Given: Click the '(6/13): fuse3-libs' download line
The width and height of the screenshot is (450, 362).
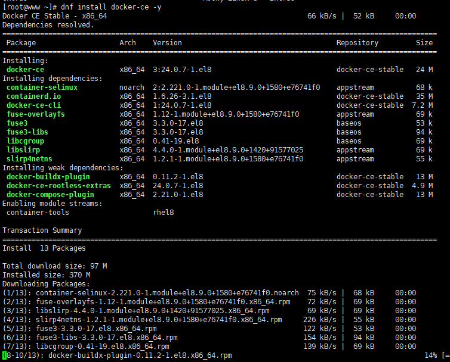Looking at the screenshot, I should click(x=209, y=338).
